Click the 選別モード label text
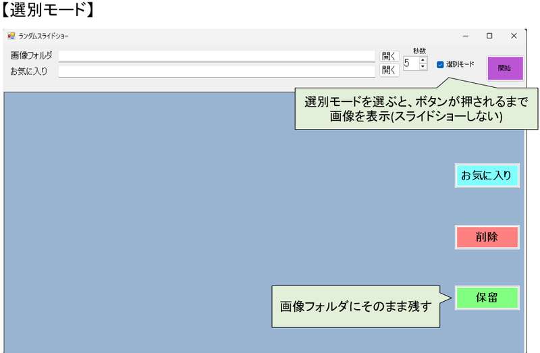540x353 pixels. 460,65
